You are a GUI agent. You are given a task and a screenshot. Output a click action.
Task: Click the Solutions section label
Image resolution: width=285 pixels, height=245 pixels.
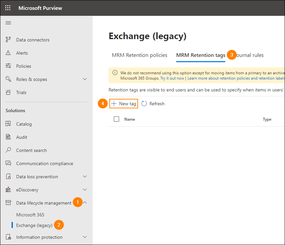coord(16,110)
